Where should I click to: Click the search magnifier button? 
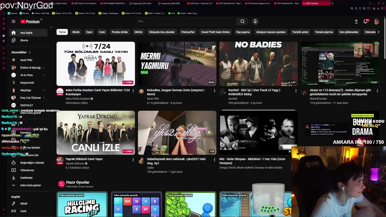coord(242,21)
